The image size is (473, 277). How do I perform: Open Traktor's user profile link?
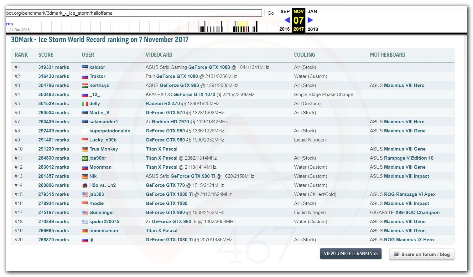click(97, 76)
